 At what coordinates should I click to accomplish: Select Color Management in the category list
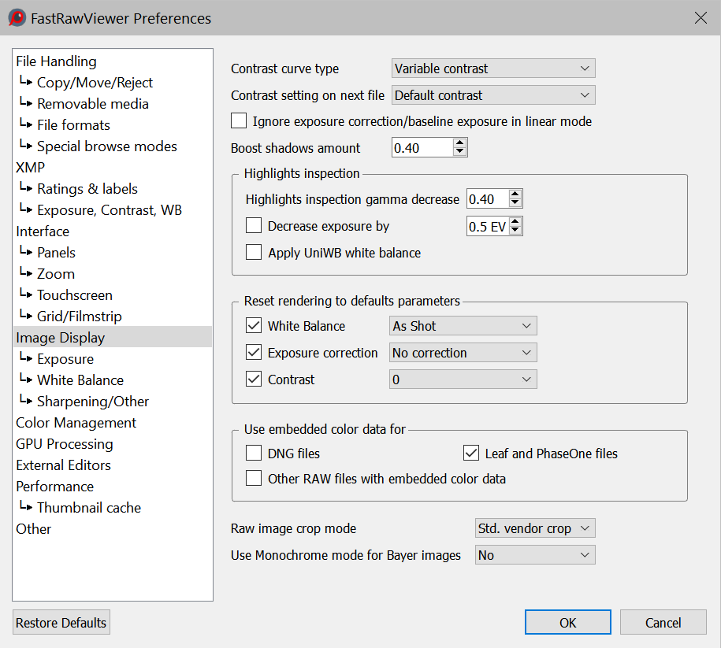[x=76, y=423]
